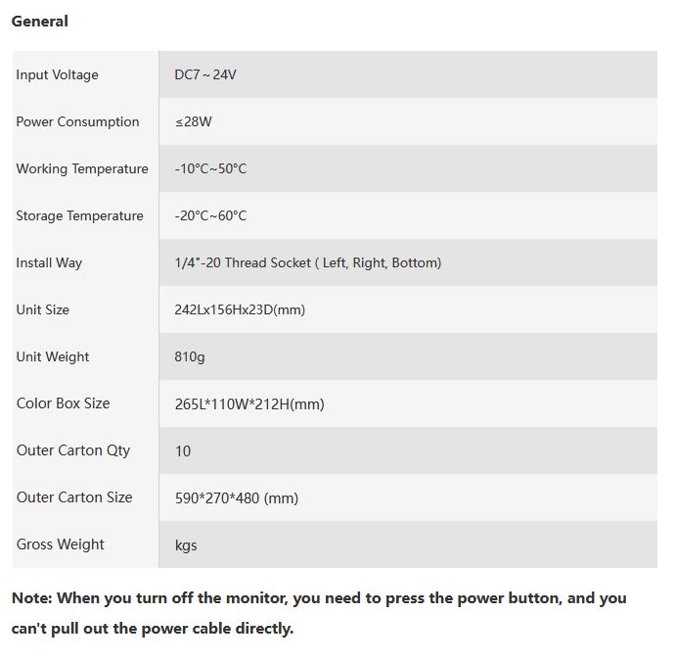Select the 810g weight value

190,356
